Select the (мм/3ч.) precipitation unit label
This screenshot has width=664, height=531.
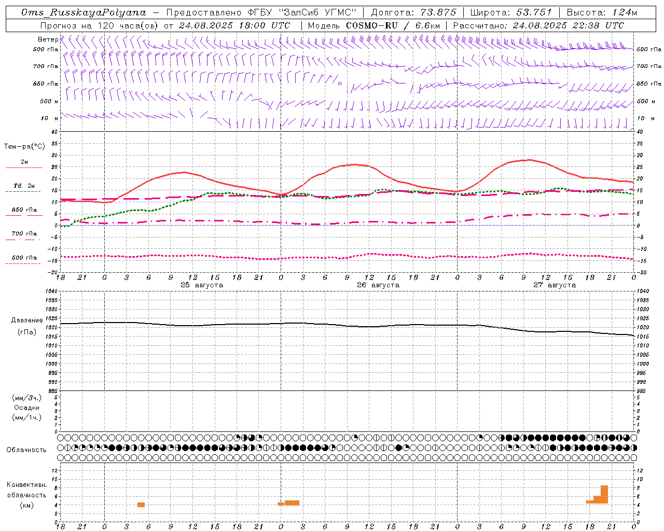pyautogui.click(x=27, y=398)
